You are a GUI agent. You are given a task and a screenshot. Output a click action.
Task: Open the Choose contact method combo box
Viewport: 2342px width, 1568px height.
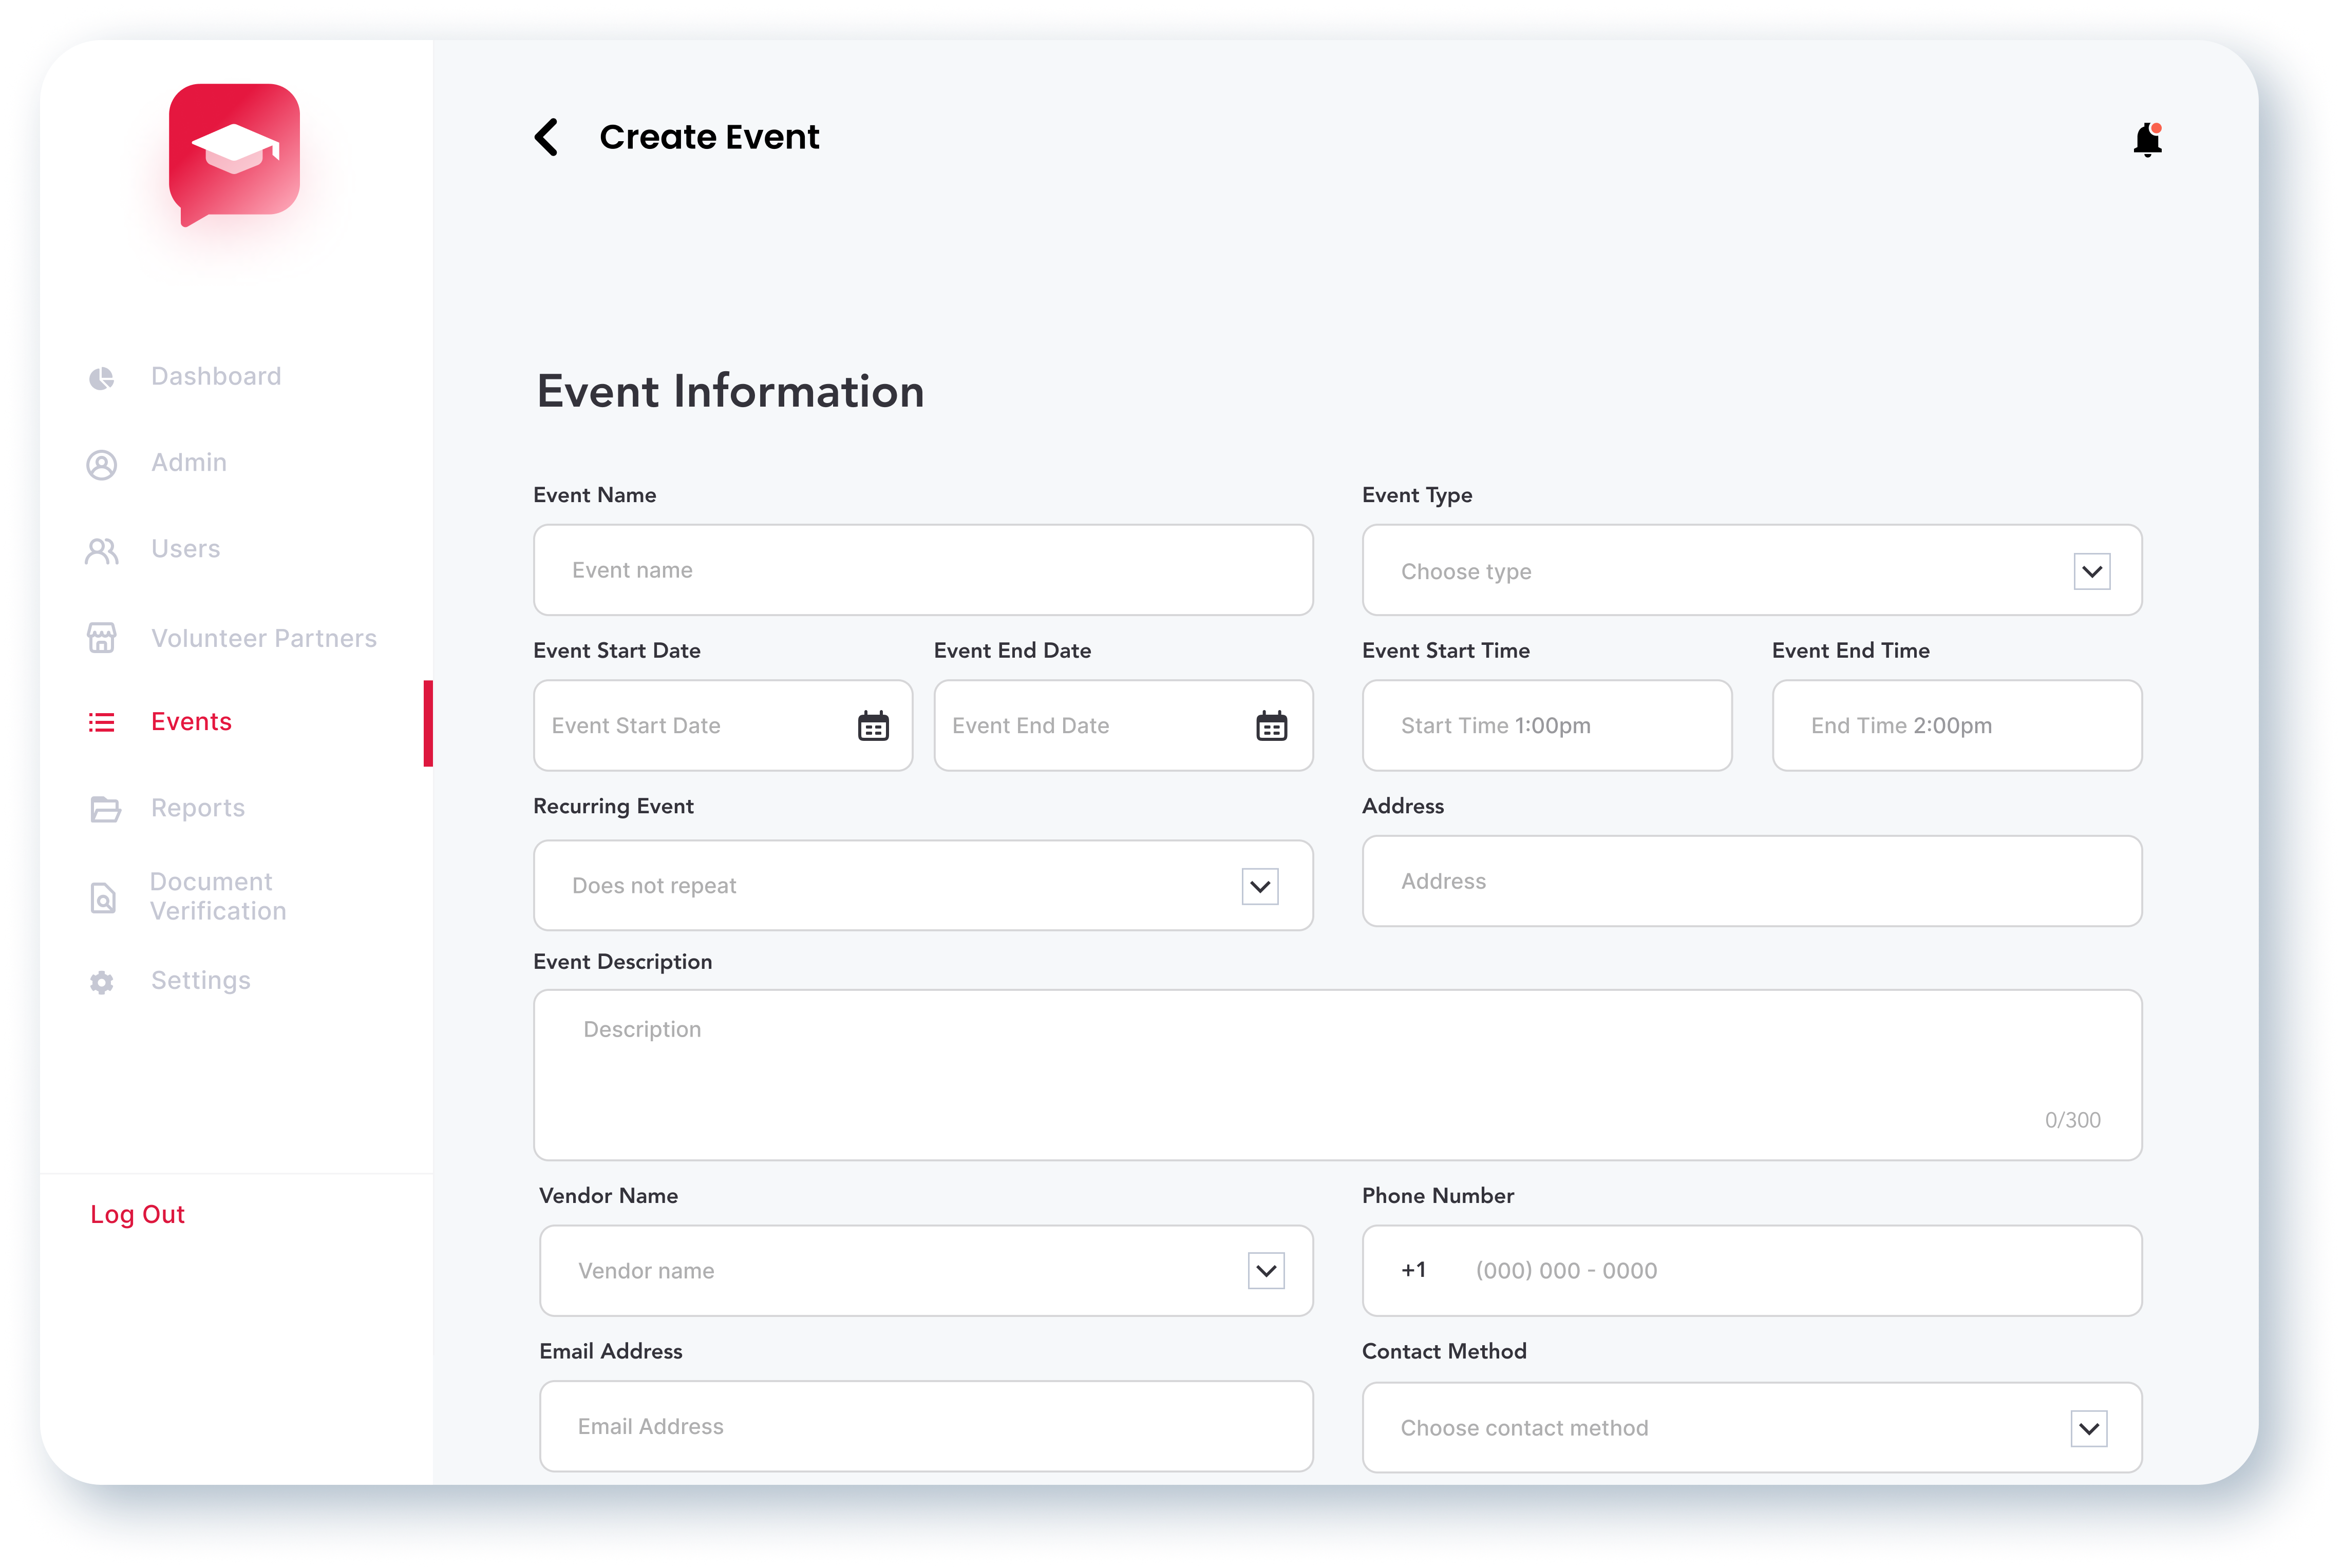1751,1427
